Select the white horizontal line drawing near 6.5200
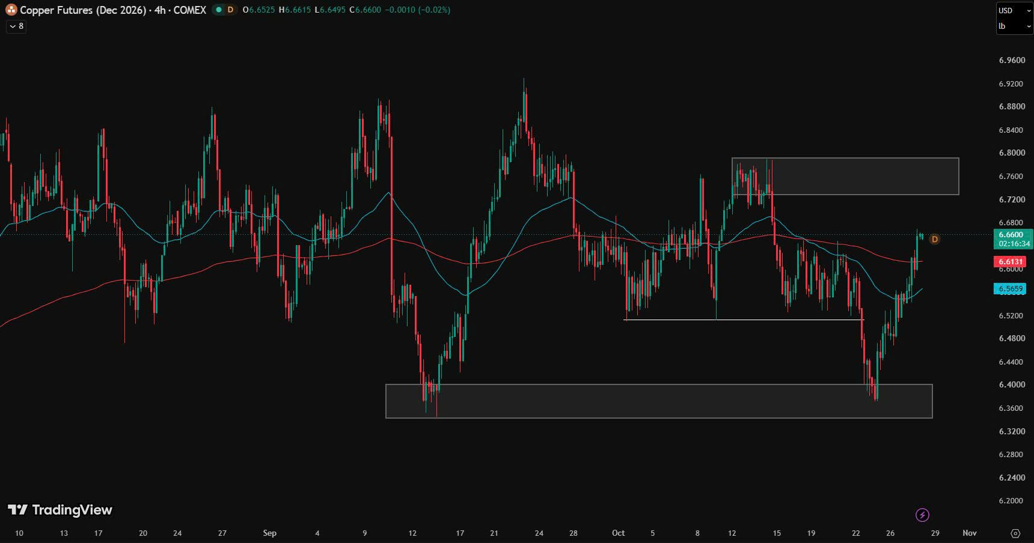Viewport: 1034px width, 543px height. coord(744,320)
